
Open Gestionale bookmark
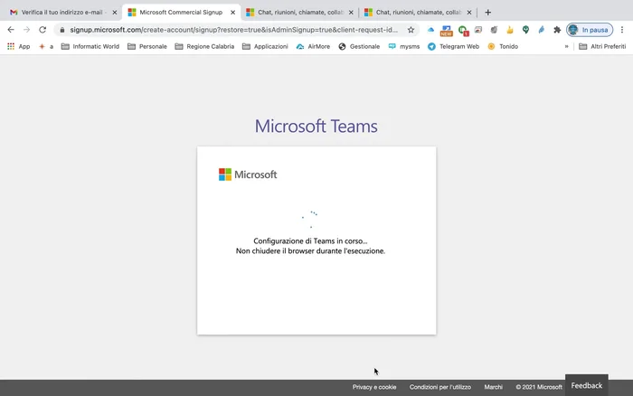(x=359, y=46)
